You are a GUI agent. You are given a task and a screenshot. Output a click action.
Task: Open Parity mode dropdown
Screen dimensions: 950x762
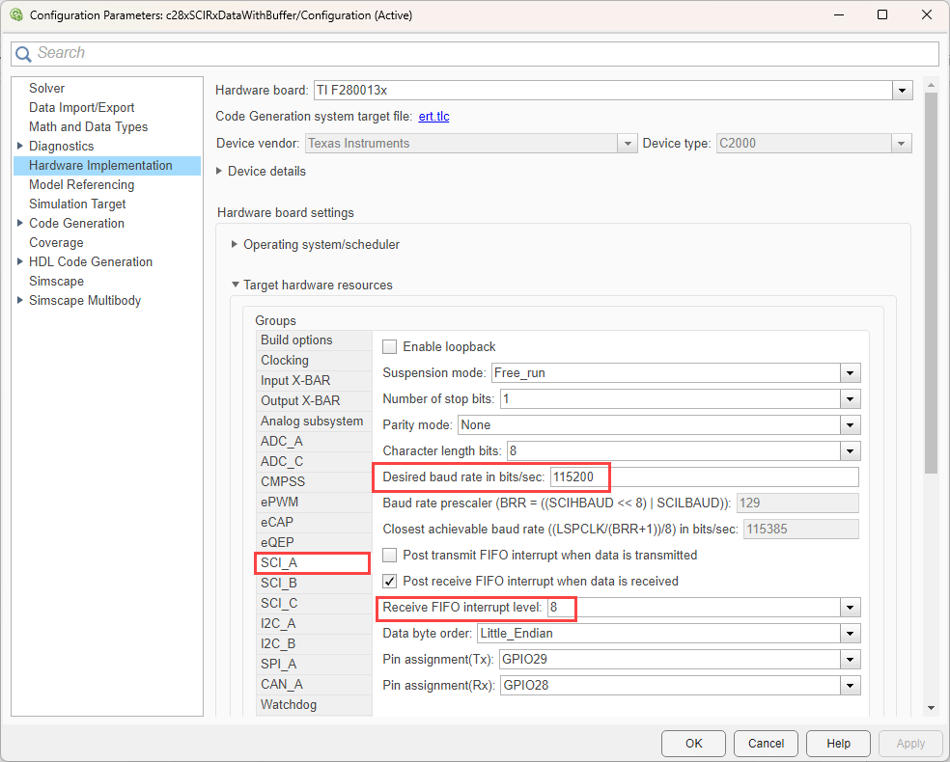[x=850, y=425]
